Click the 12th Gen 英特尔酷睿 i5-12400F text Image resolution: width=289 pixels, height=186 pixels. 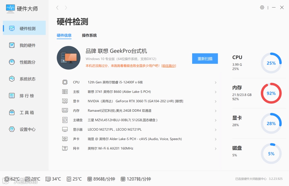[115, 82]
